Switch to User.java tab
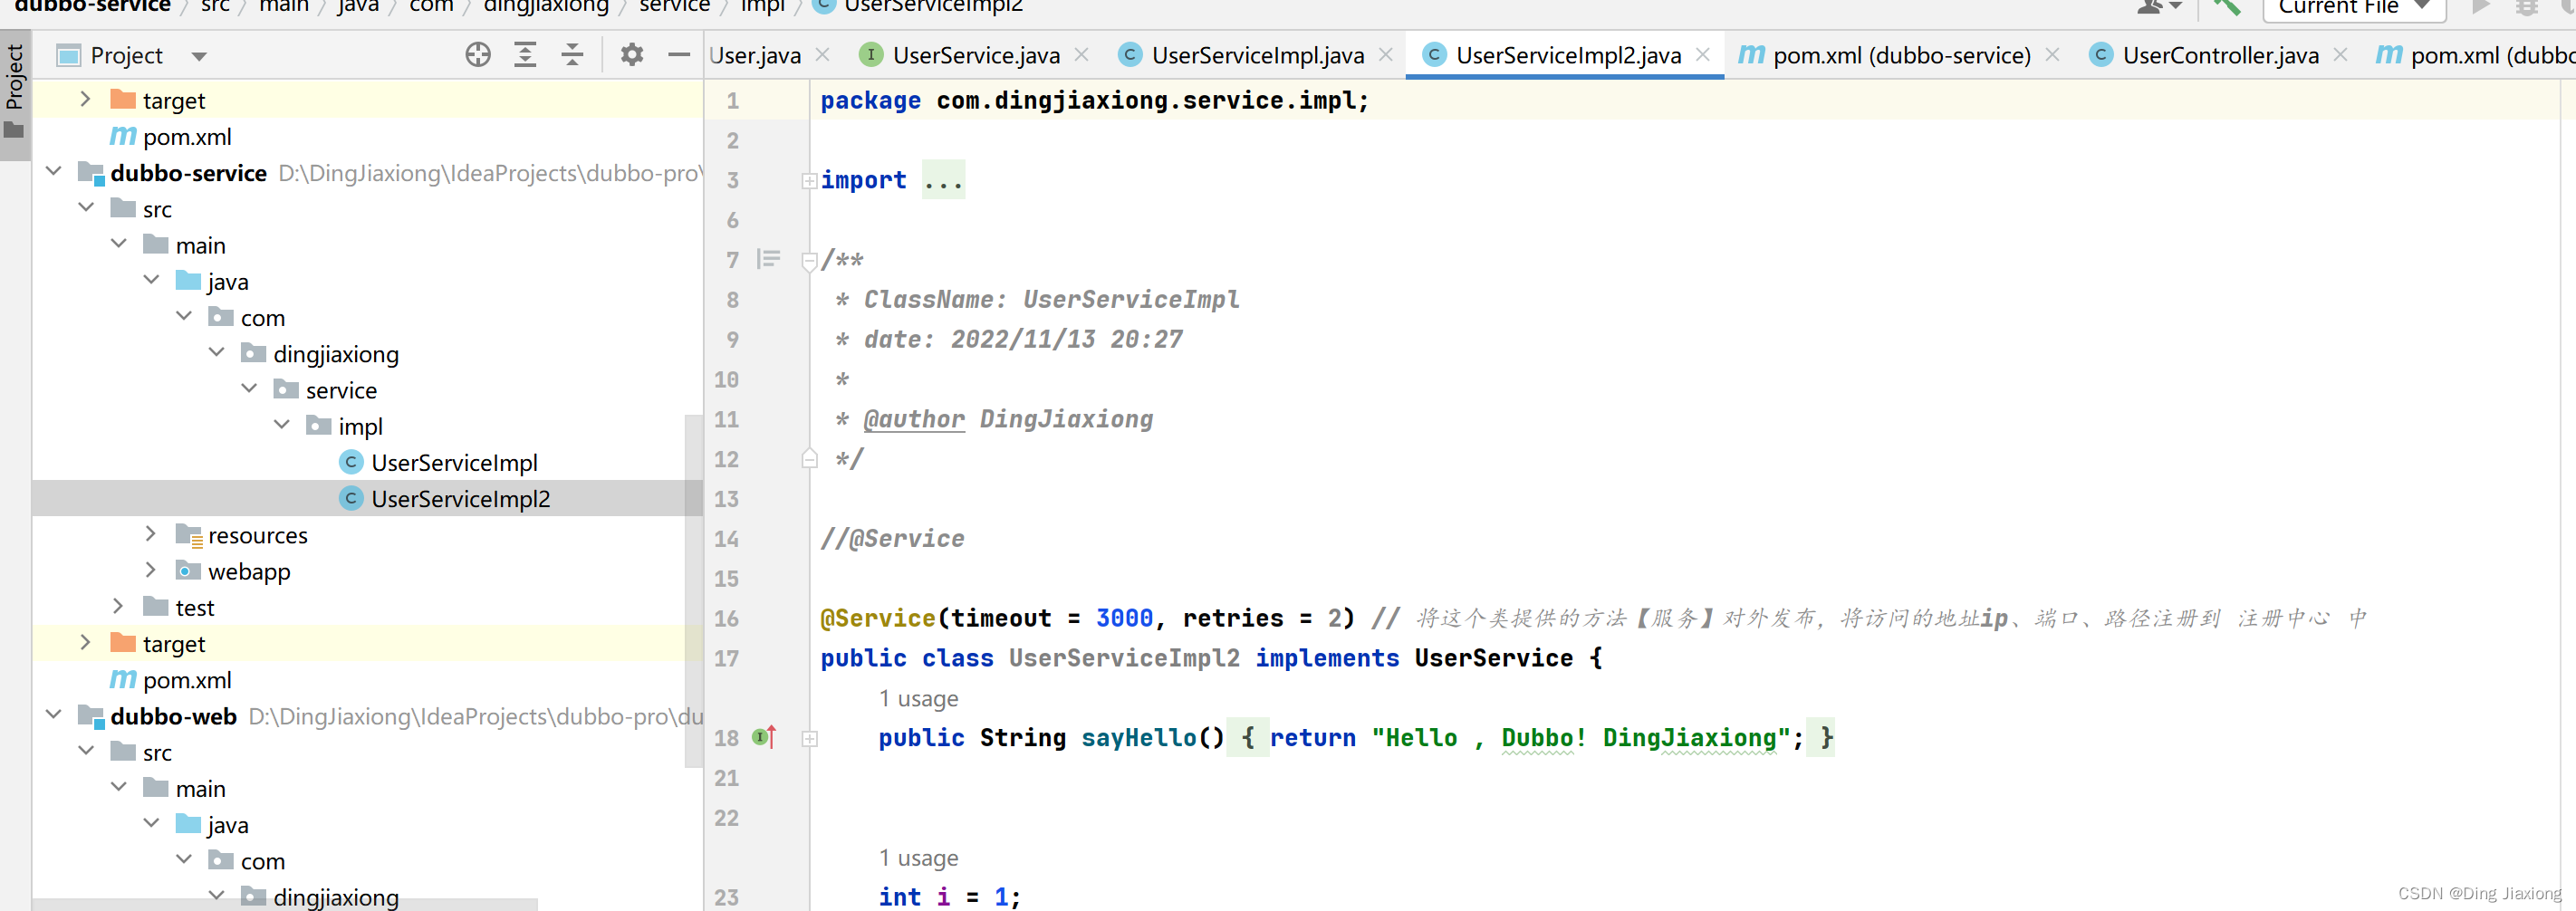Viewport: 2576px width, 911px height. click(755, 55)
